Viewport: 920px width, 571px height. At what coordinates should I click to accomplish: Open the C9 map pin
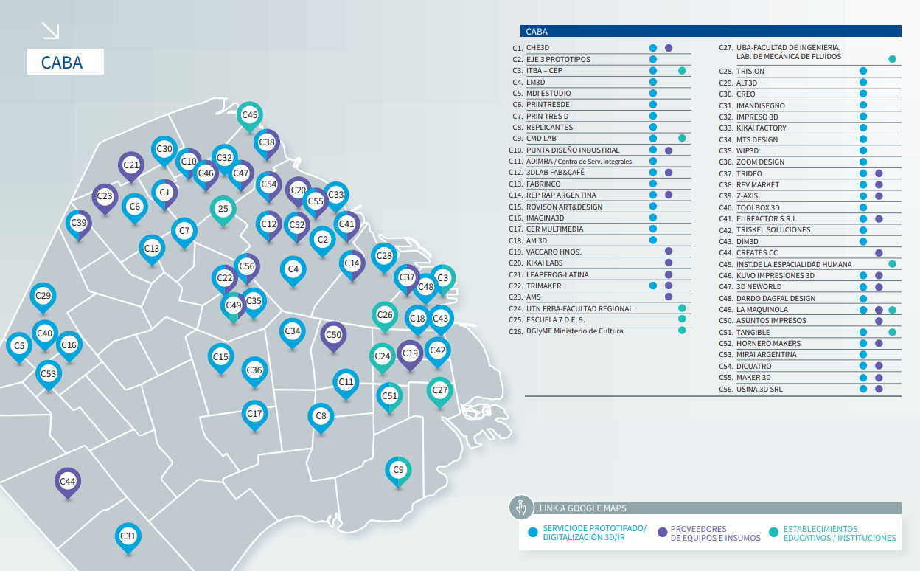(398, 471)
